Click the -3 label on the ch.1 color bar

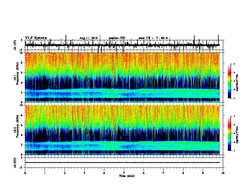234,64
